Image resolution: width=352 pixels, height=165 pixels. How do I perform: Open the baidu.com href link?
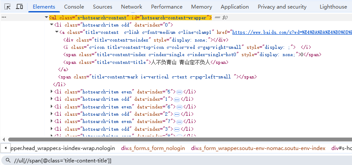[292, 32]
